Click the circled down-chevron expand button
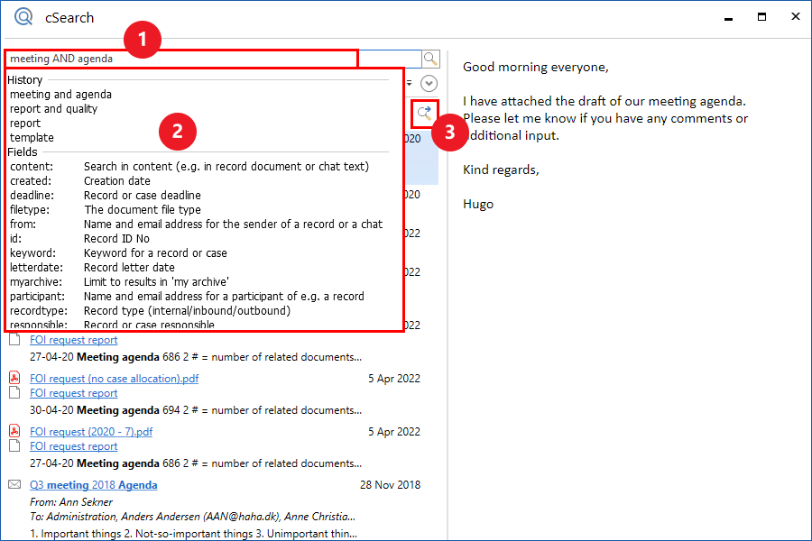Viewport: 812px width, 541px height. pos(429,83)
